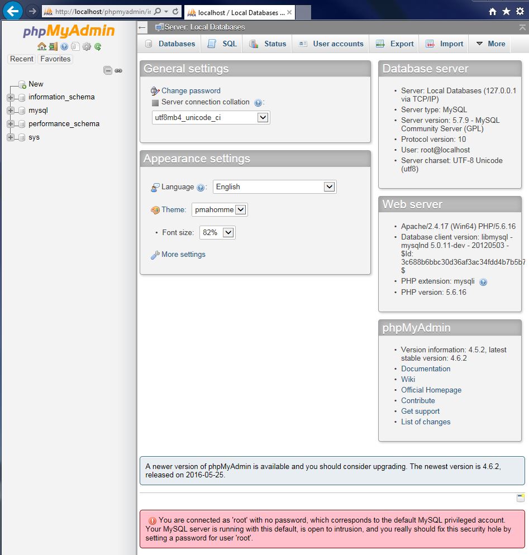The image size is (529, 555).
Task: Expand the mysql database node
Action: coord(11,111)
